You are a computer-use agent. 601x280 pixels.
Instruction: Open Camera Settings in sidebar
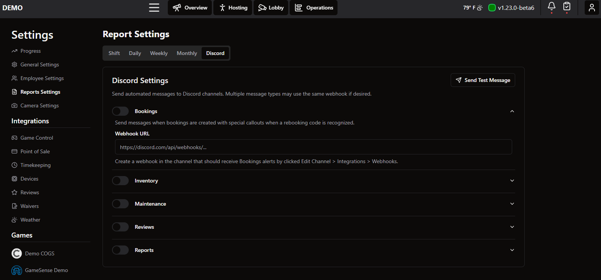click(39, 105)
